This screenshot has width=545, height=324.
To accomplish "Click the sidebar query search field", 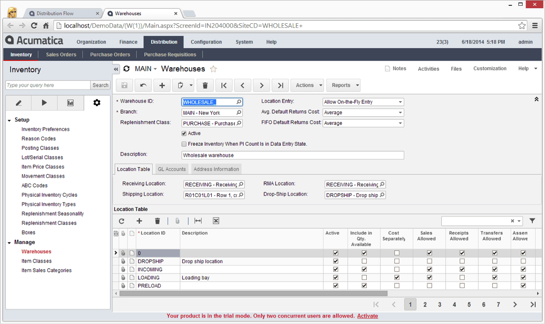I will click(47, 85).
